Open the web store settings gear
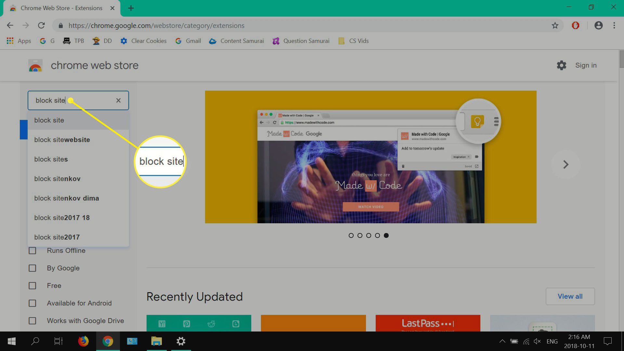This screenshot has height=351, width=624. (561, 65)
